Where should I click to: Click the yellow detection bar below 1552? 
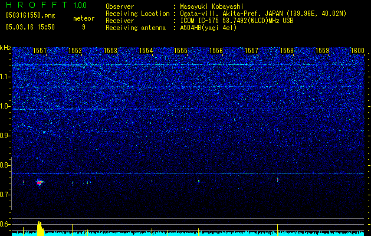click(x=72, y=230)
